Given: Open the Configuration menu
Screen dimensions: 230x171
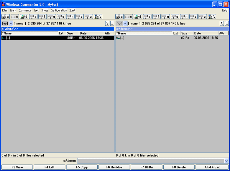Looking at the screenshot, I should pos(59,10).
